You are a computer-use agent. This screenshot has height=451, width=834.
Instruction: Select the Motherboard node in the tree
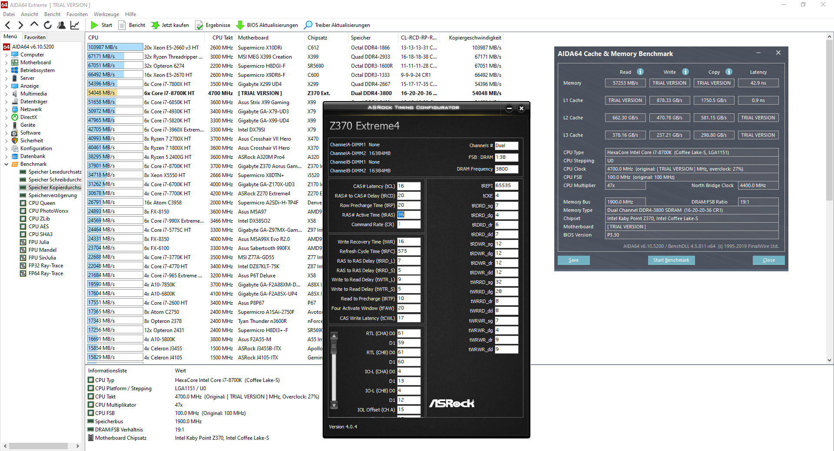pos(35,63)
